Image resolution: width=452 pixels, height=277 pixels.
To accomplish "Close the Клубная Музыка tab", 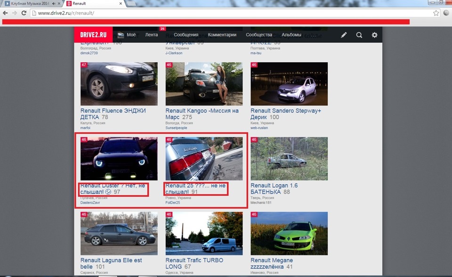I will coord(59,3).
